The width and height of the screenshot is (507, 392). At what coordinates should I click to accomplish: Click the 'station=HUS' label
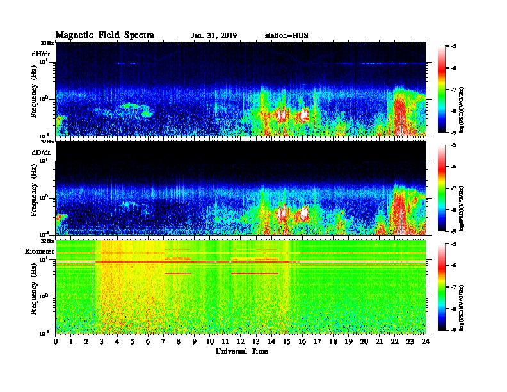287,35
